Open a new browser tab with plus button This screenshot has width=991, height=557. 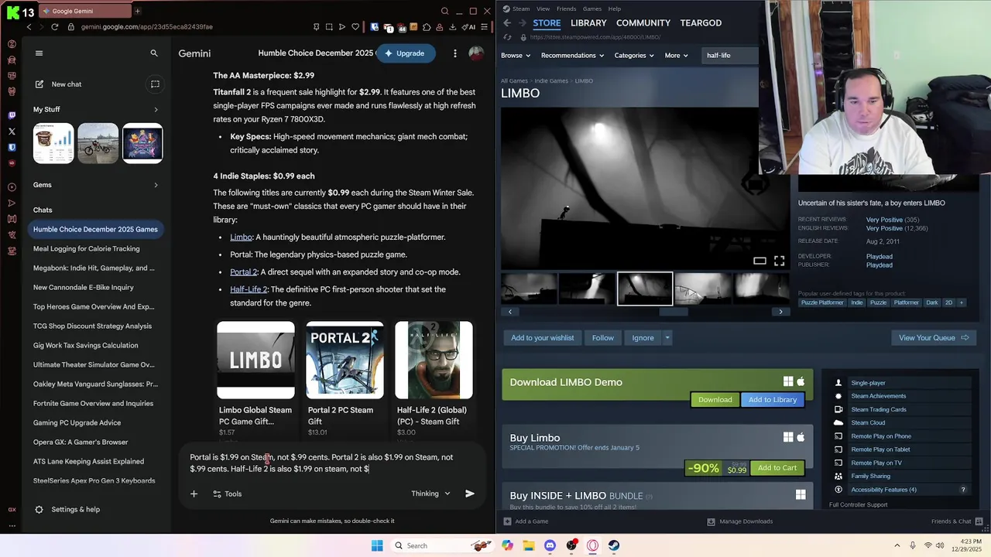coord(138,11)
